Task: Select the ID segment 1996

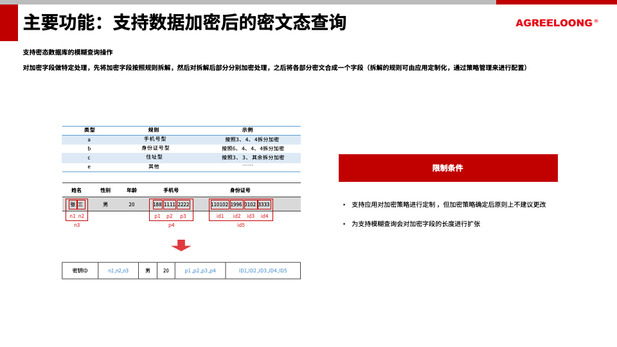Action: [236, 204]
